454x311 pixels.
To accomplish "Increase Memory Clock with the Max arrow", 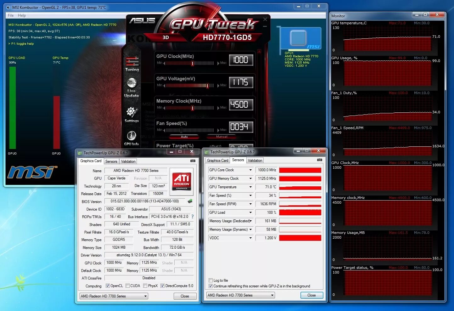I will tap(218, 108).
